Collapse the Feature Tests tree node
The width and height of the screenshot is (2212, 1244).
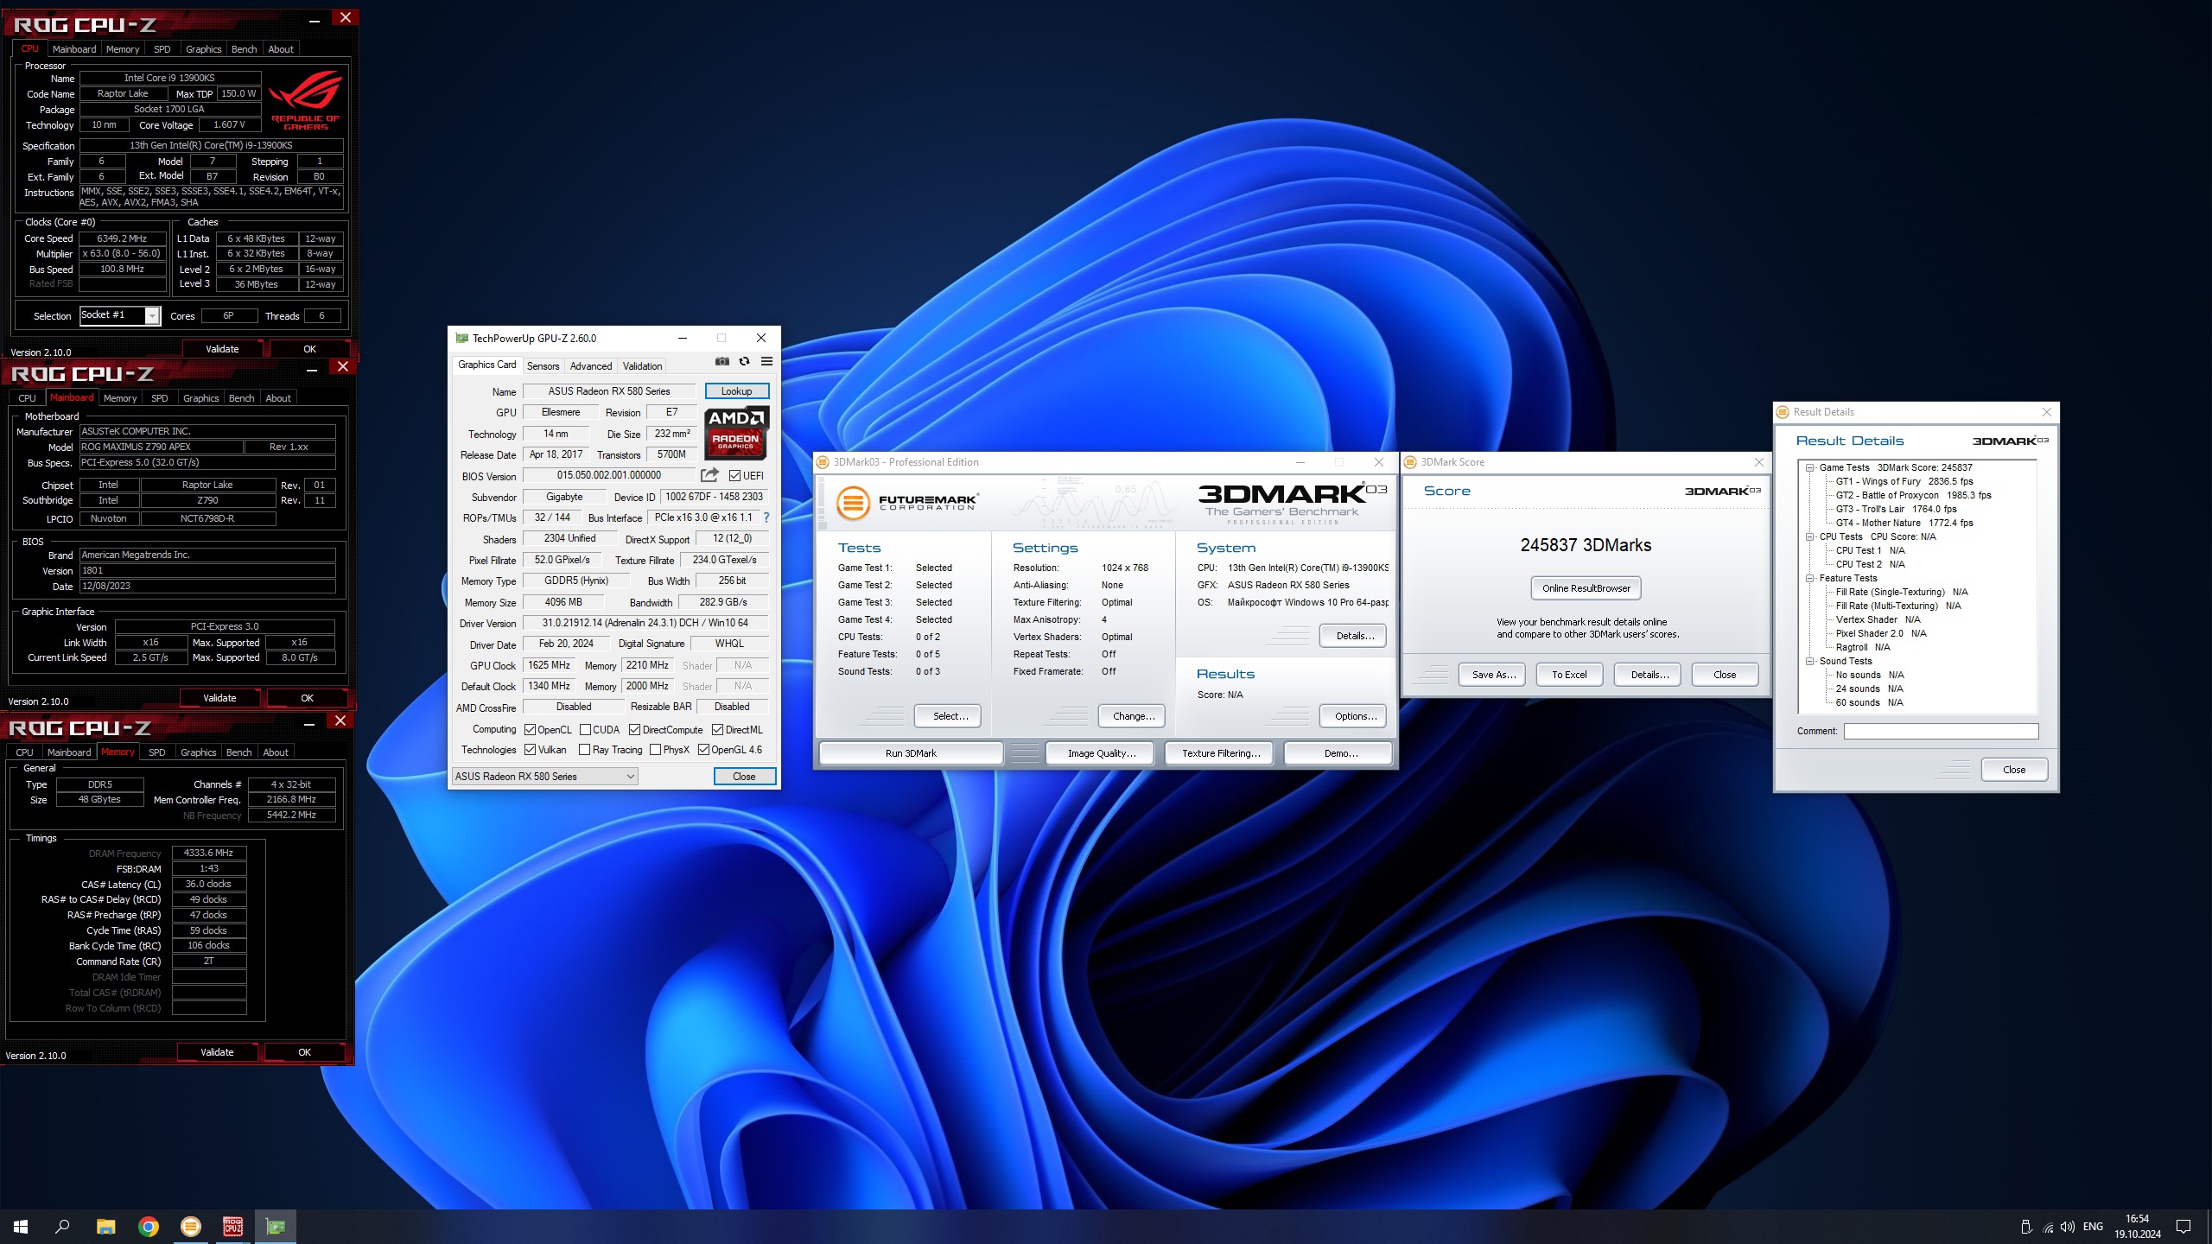[x=1809, y=578]
